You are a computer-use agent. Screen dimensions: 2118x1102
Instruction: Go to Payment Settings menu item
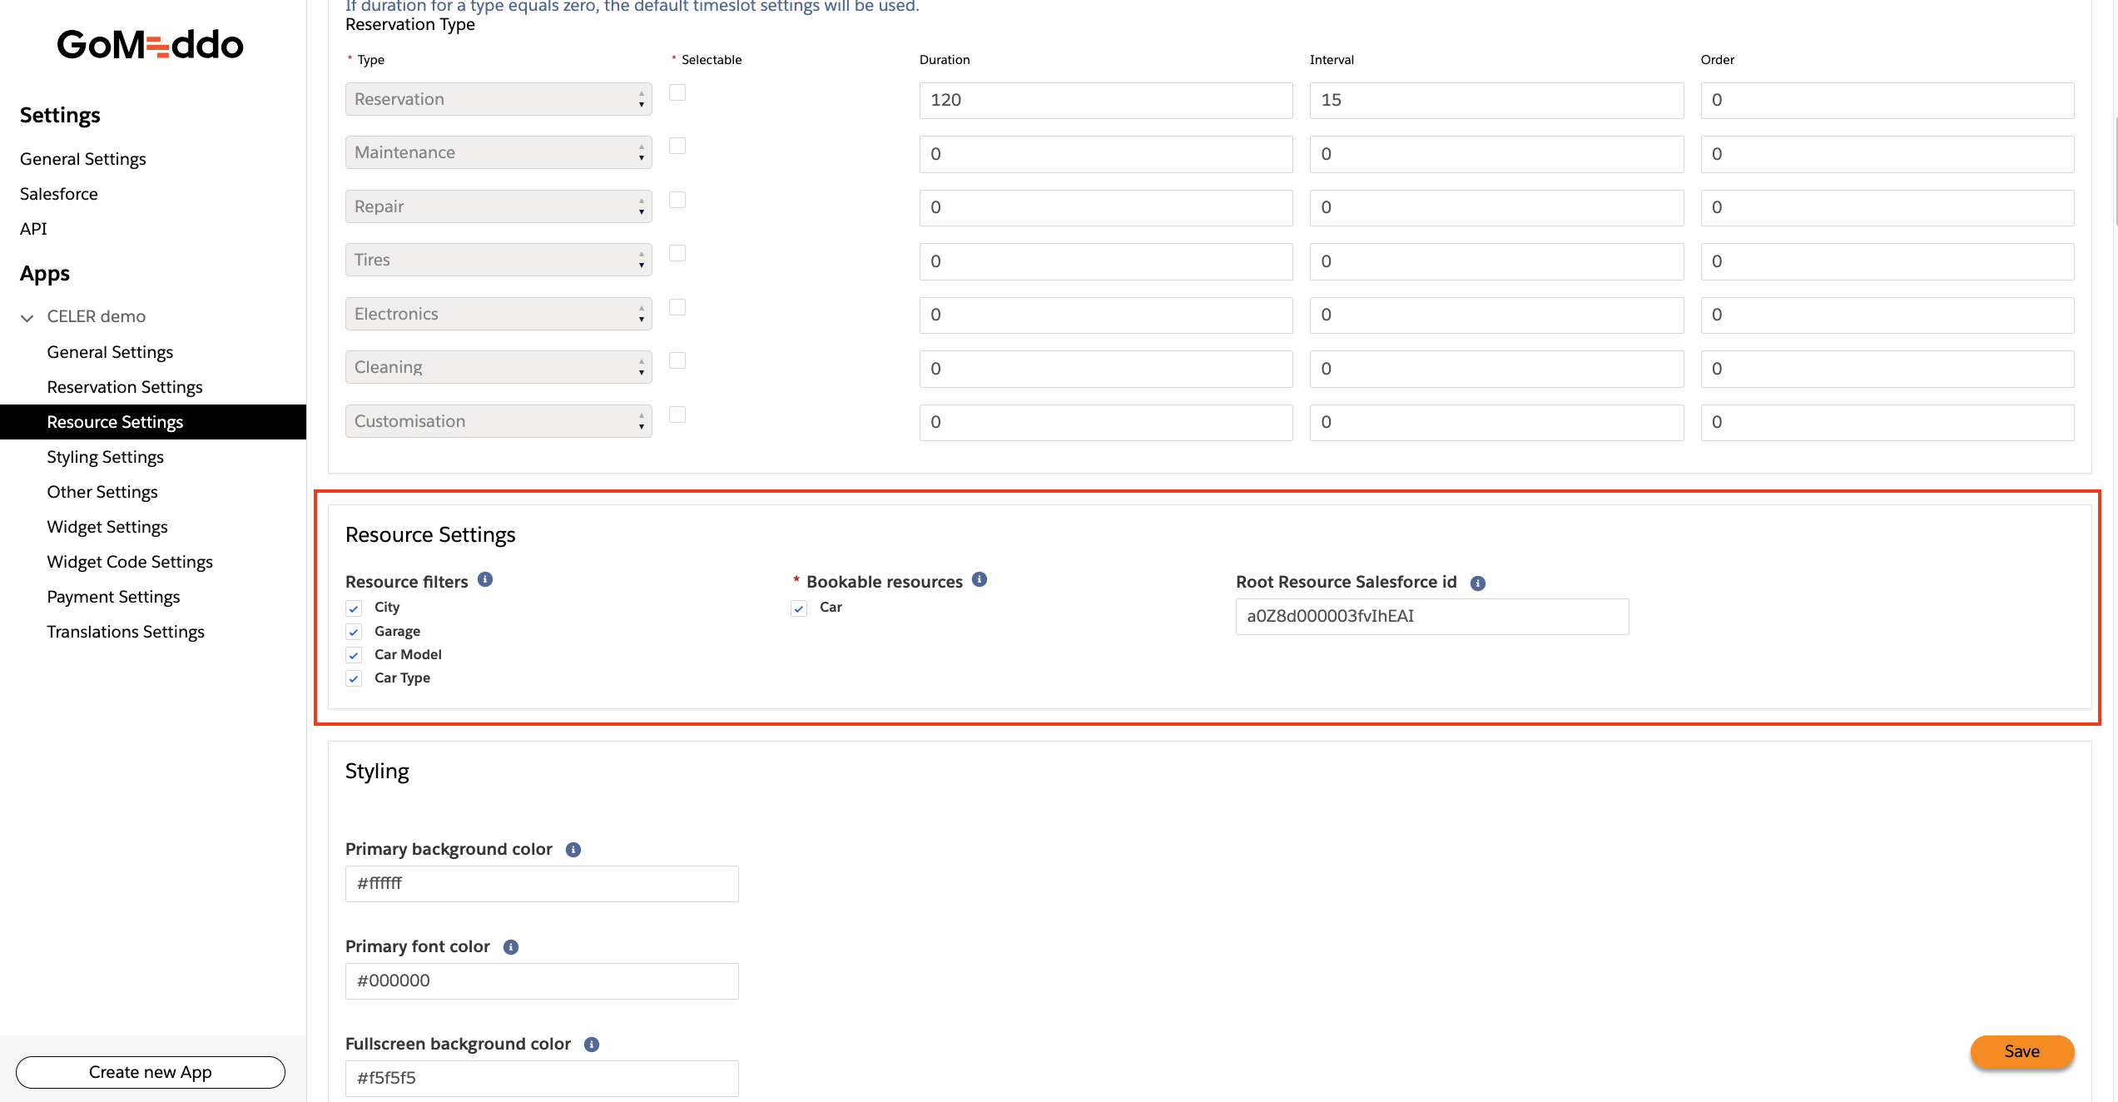tap(113, 597)
